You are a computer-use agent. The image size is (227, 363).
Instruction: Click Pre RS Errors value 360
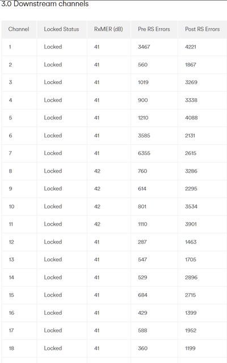point(142,348)
